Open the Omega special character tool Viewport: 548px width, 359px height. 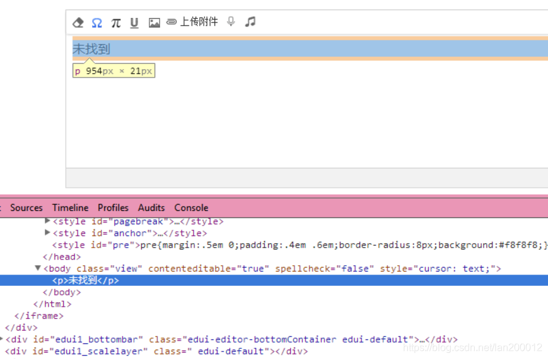(97, 23)
